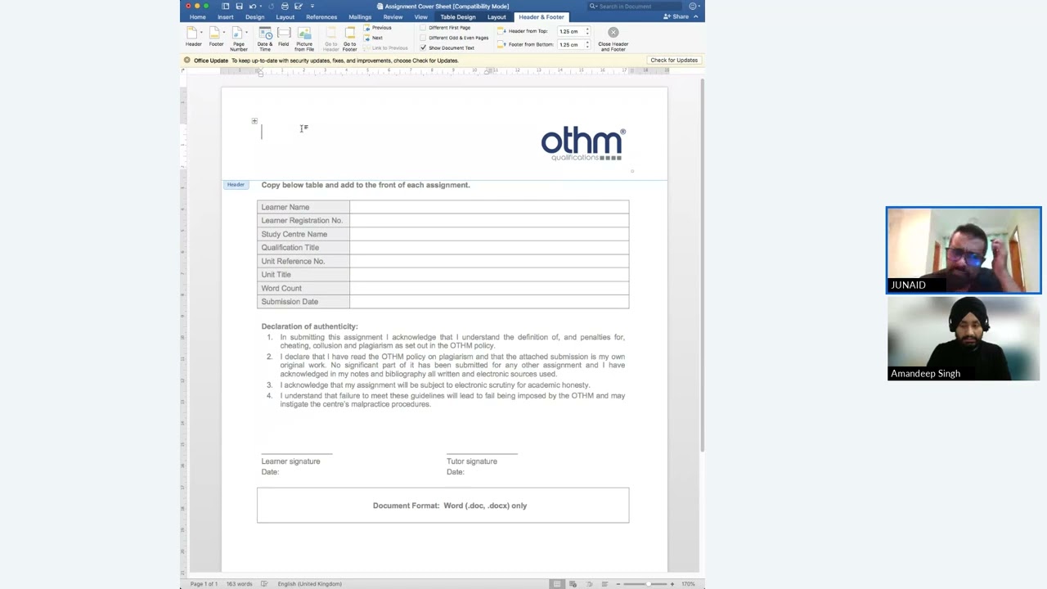Click the Save icon in title bar

pos(239,6)
